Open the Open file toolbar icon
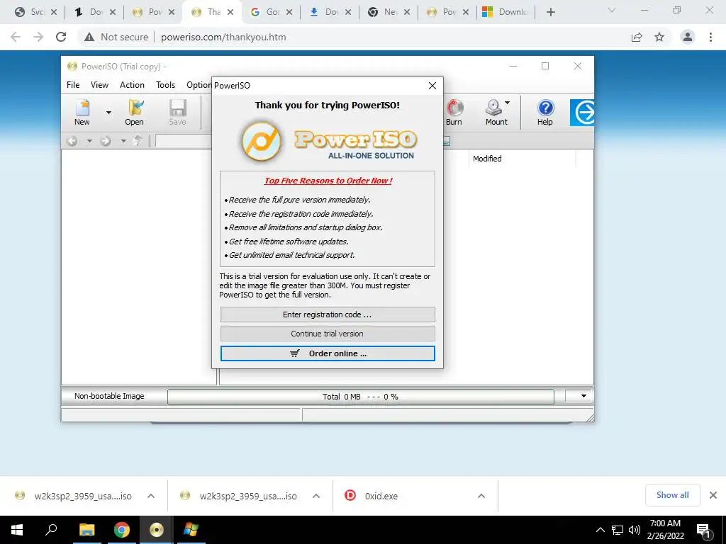 click(135, 108)
